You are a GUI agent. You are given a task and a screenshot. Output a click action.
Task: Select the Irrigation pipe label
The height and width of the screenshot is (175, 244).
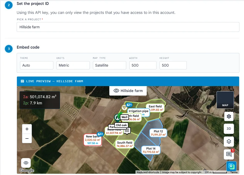tap(139, 111)
